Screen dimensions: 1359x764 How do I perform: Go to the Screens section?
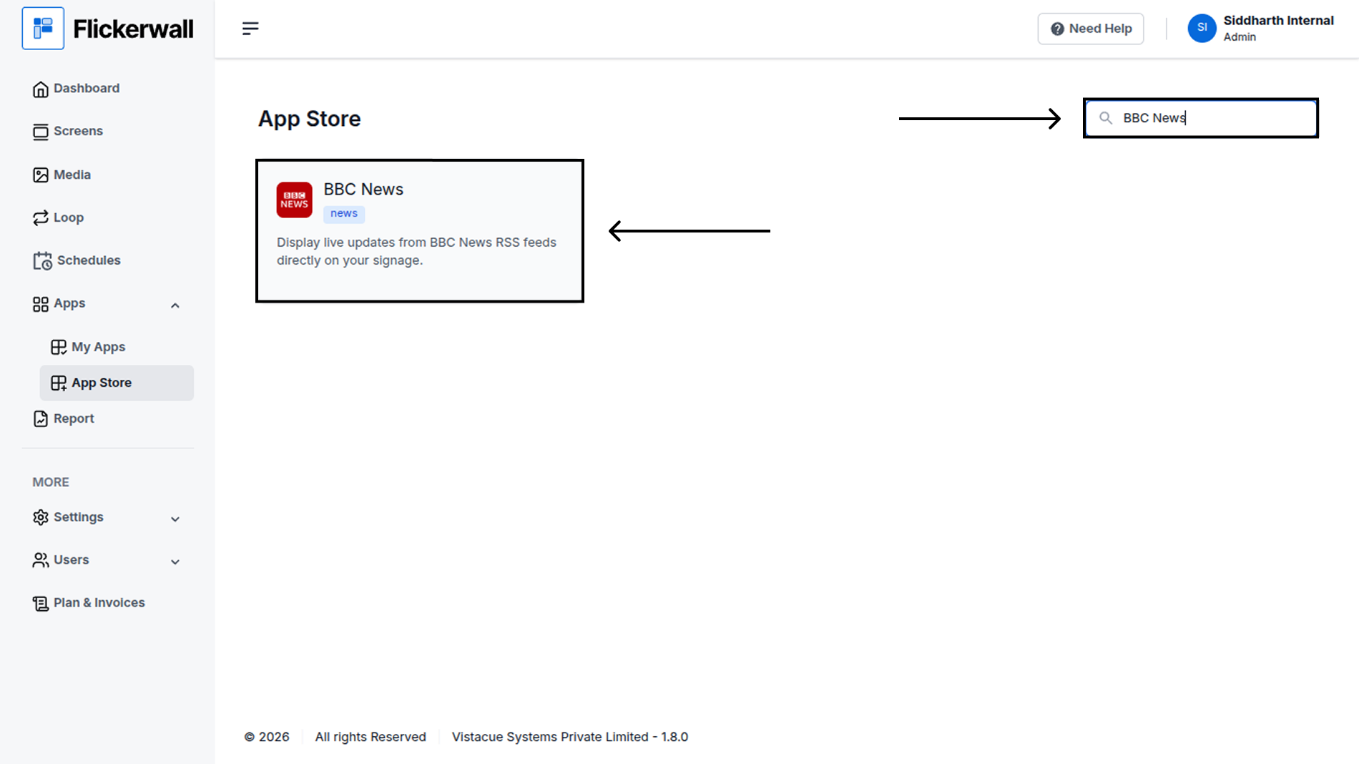click(x=78, y=131)
